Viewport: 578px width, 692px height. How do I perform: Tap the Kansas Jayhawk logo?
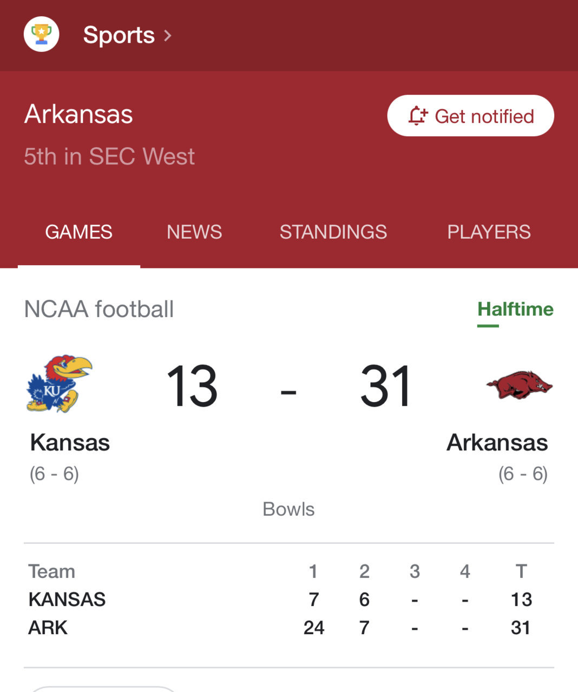tap(59, 384)
